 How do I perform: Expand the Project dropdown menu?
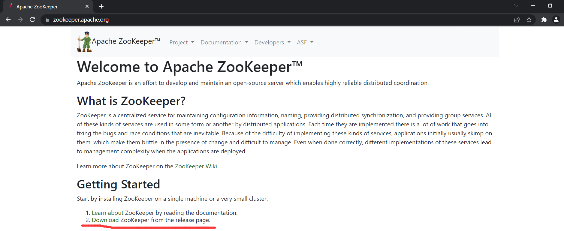(x=182, y=42)
